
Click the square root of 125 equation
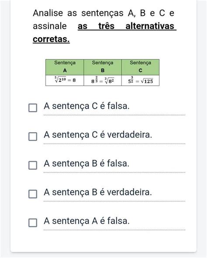click(x=140, y=80)
